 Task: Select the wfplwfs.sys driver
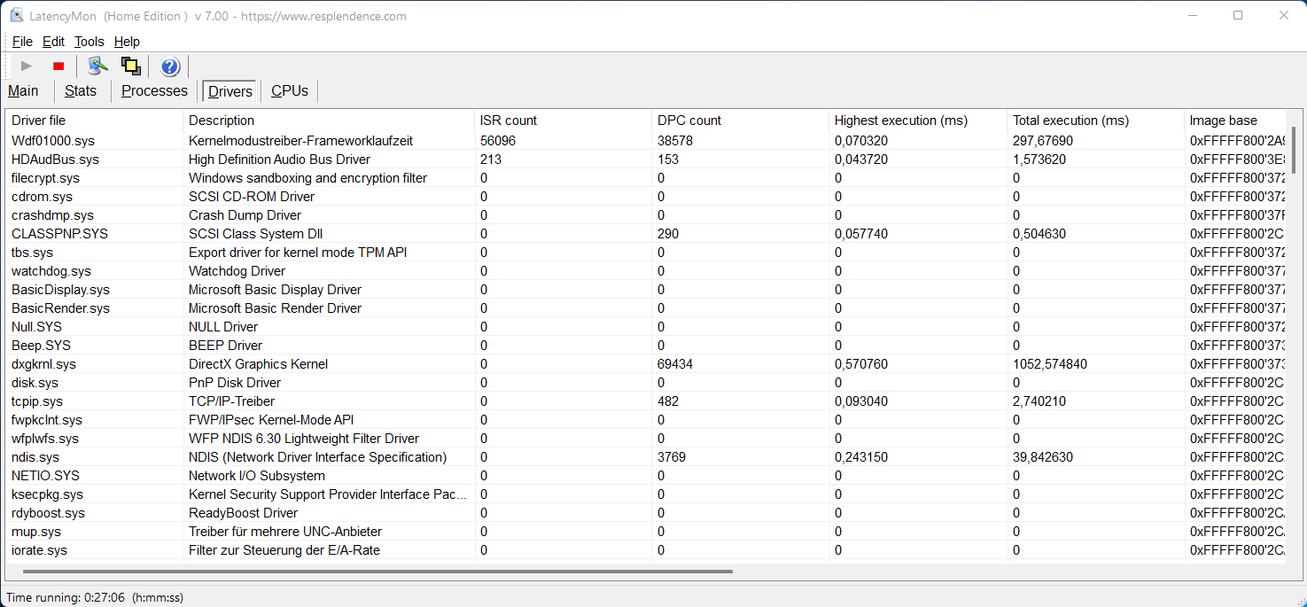tap(646, 439)
